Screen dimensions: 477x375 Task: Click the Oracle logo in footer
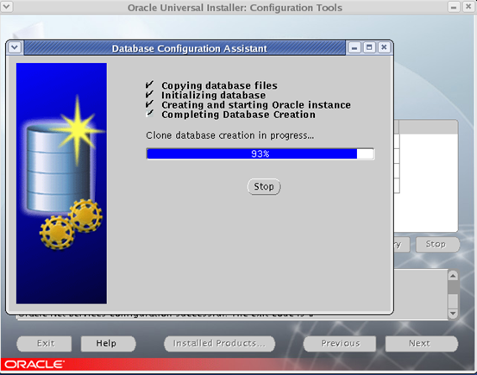35,365
